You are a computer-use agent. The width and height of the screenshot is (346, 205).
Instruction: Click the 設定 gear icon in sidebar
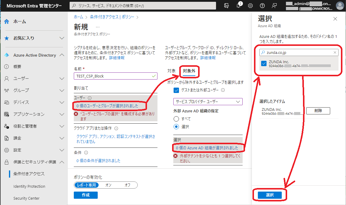click(7, 150)
